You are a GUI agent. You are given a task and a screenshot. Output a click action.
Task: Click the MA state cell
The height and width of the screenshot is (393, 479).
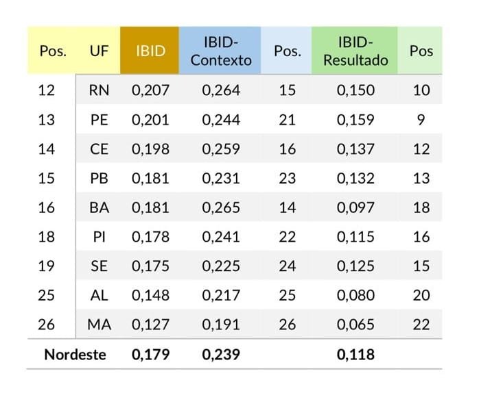click(x=99, y=325)
